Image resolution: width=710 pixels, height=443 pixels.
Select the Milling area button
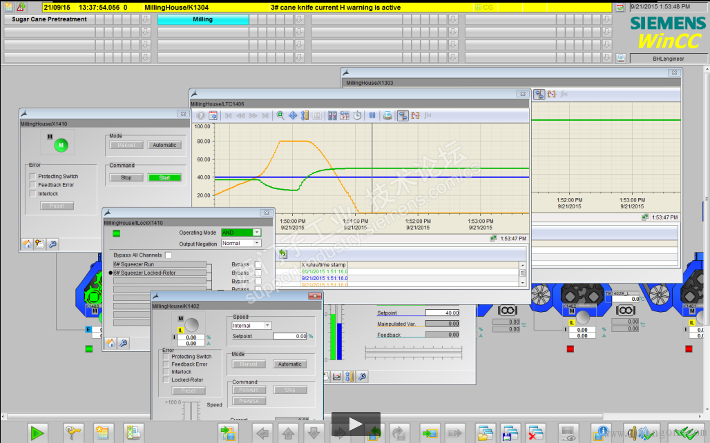click(x=203, y=19)
